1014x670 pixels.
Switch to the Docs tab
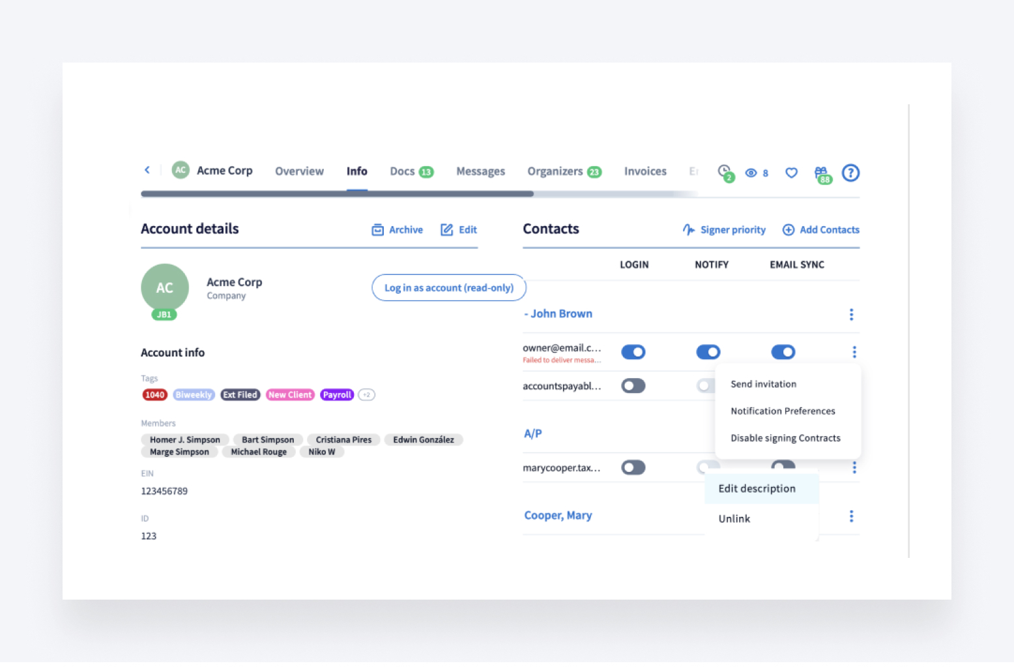click(402, 171)
